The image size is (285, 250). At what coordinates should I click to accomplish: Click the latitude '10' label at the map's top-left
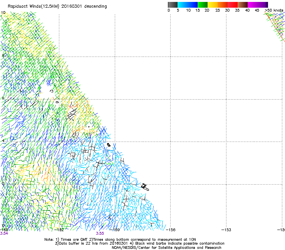coord(3,13)
